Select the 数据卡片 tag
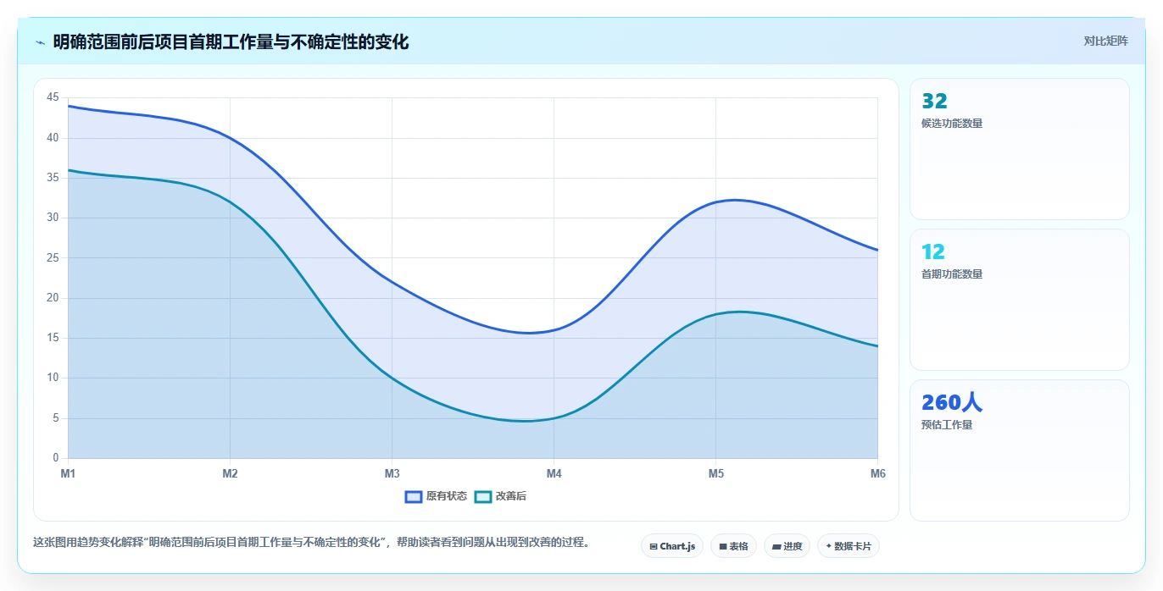This screenshot has height=591, width=1163. pyautogui.click(x=848, y=546)
